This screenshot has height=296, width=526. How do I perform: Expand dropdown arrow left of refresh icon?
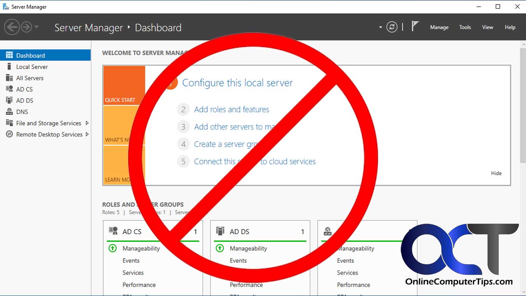pyautogui.click(x=381, y=28)
